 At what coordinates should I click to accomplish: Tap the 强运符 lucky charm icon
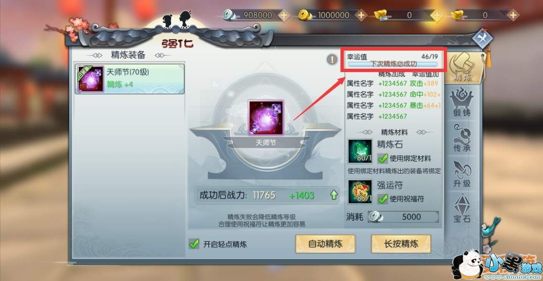click(360, 191)
